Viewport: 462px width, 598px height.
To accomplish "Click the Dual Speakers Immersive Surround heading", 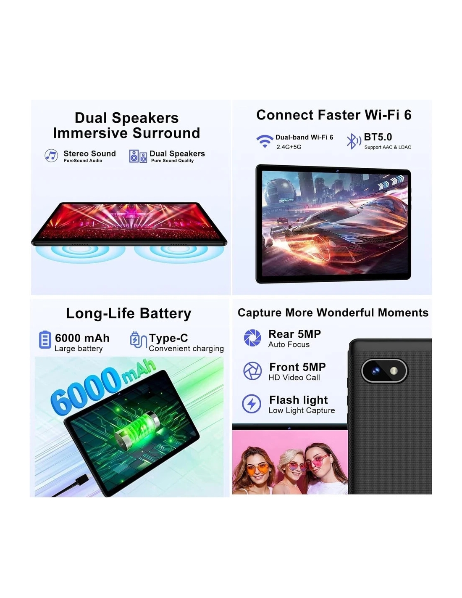I will click(126, 125).
